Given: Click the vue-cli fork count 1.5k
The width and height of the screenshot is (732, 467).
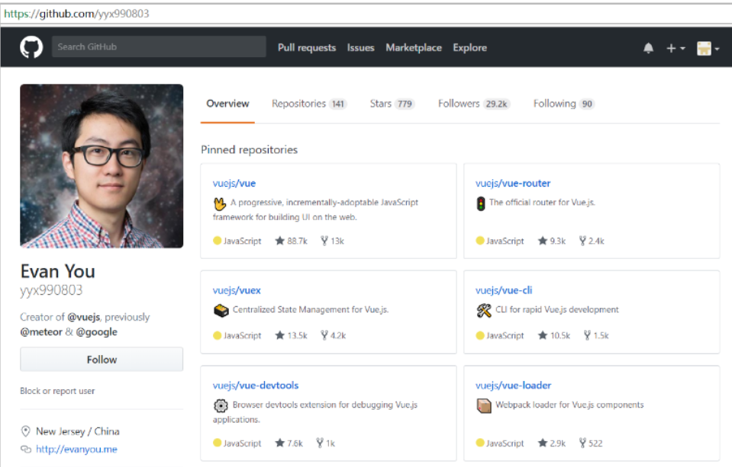Looking at the screenshot, I should [596, 335].
